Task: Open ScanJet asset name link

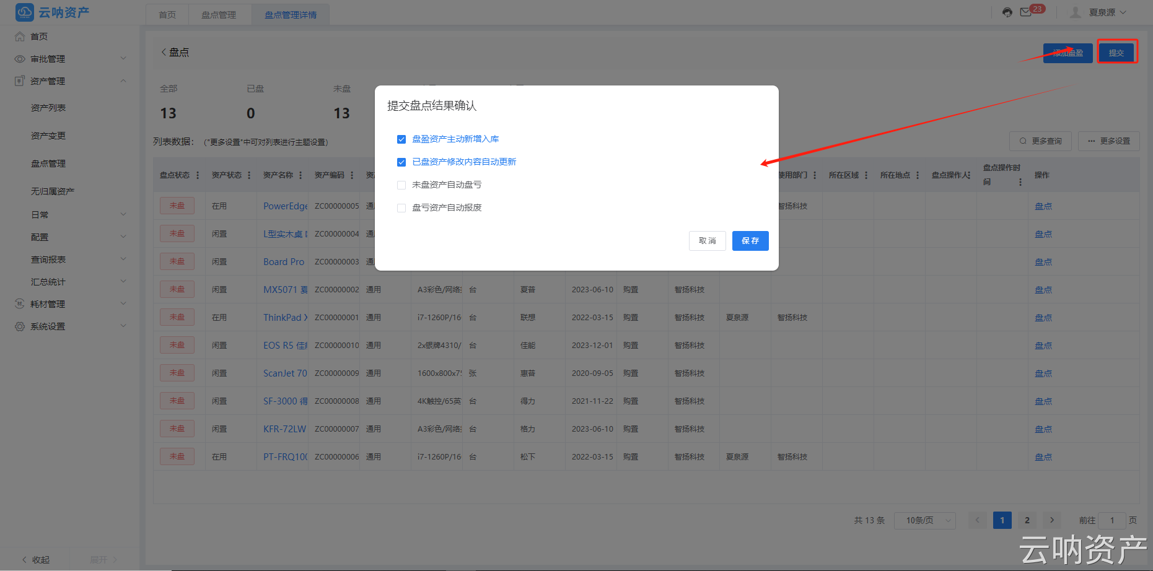Action: click(x=285, y=373)
